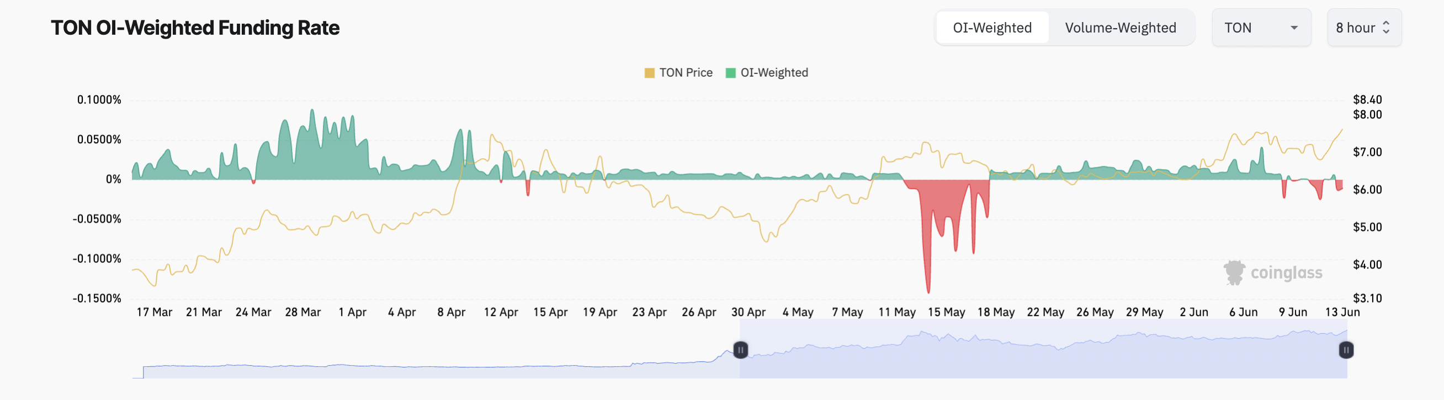The height and width of the screenshot is (400, 1444).
Task: Click the deepest red funding-rate dip near 15 May
Action: [x=928, y=291]
